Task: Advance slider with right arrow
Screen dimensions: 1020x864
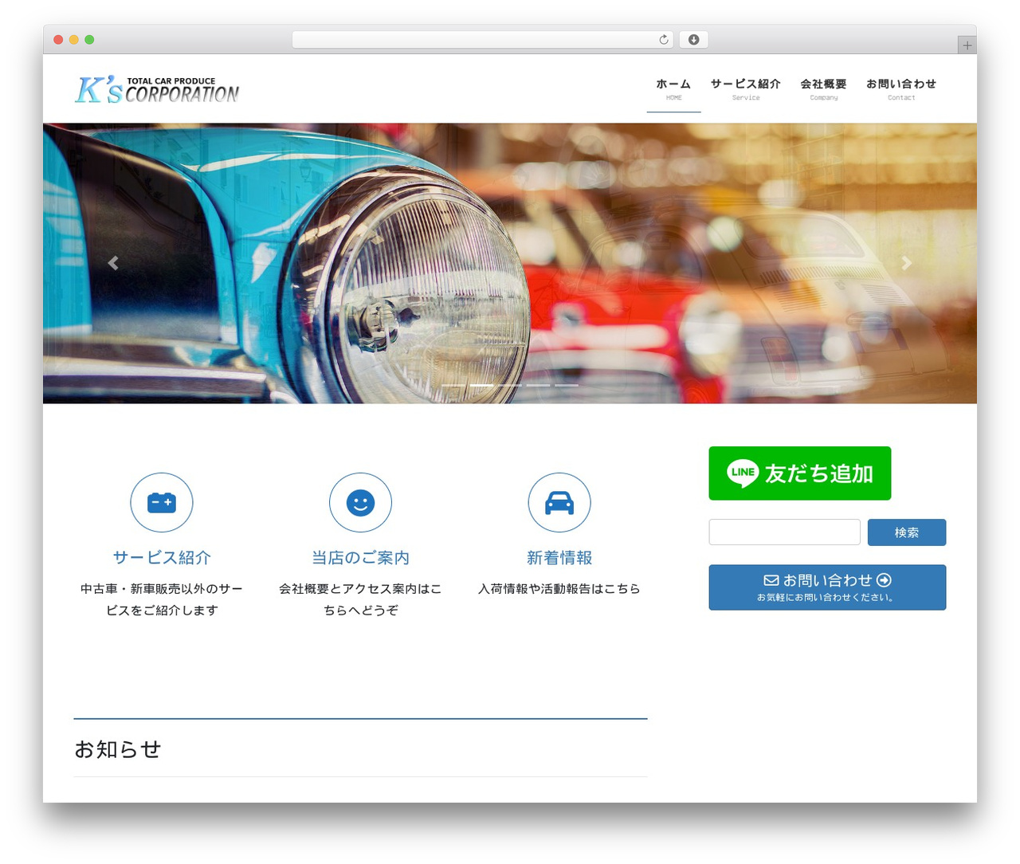Action: [x=906, y=263]
